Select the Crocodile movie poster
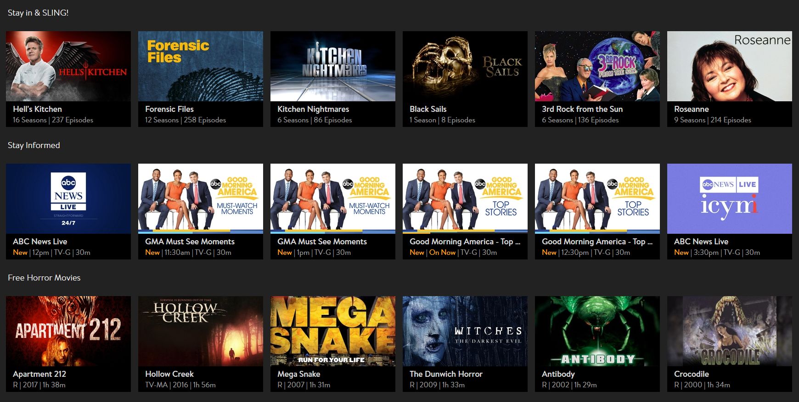799x402 pixels. click(x=730, y=331)
